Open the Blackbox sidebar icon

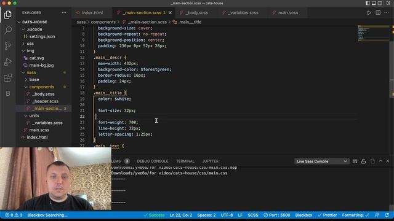coord(8,93)
